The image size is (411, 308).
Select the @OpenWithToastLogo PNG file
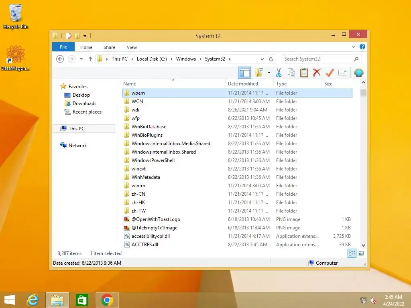[237, 219]
